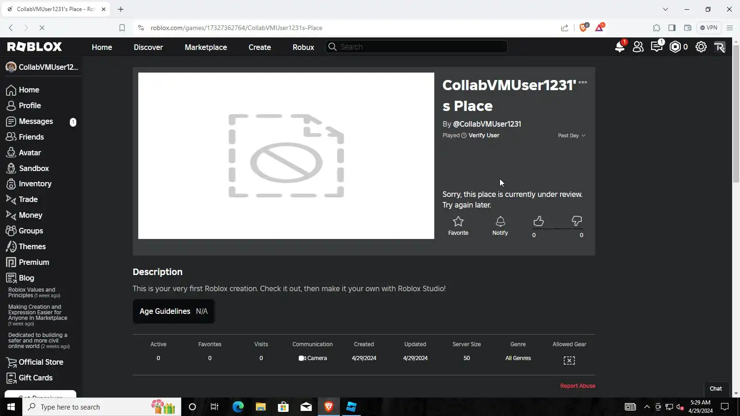Open the friends icon in the top bar
This screenshot has height=416, width=740.
tap(638, 47)
